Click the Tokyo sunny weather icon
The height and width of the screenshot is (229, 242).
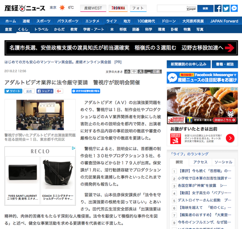(x=62, y=8)
